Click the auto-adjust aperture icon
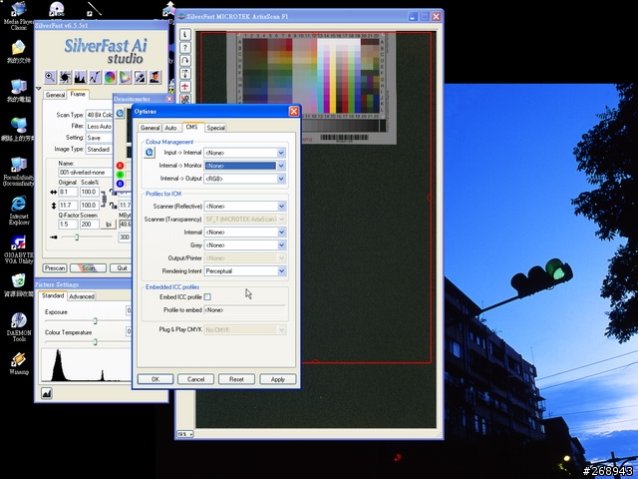638x479 pixels. 65,77
